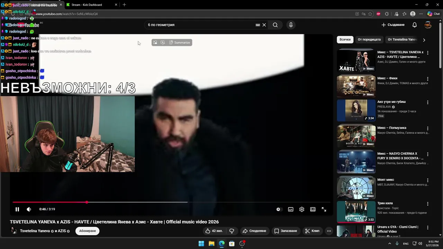The image size is (443, 249).
Task: Open options for Микс TSVETELINA YANEVA x AZIS
Action: coord(428,53)
